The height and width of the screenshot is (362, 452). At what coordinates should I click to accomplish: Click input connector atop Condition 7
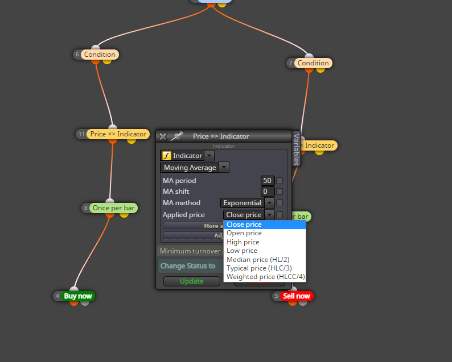[309, 56]
